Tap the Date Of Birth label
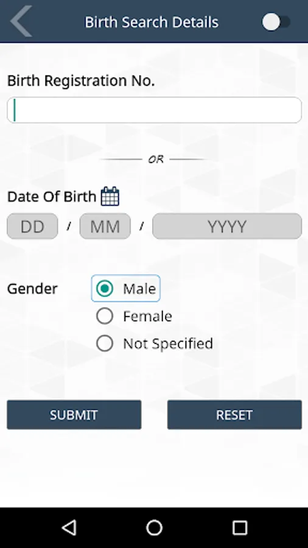 point(52,197)
